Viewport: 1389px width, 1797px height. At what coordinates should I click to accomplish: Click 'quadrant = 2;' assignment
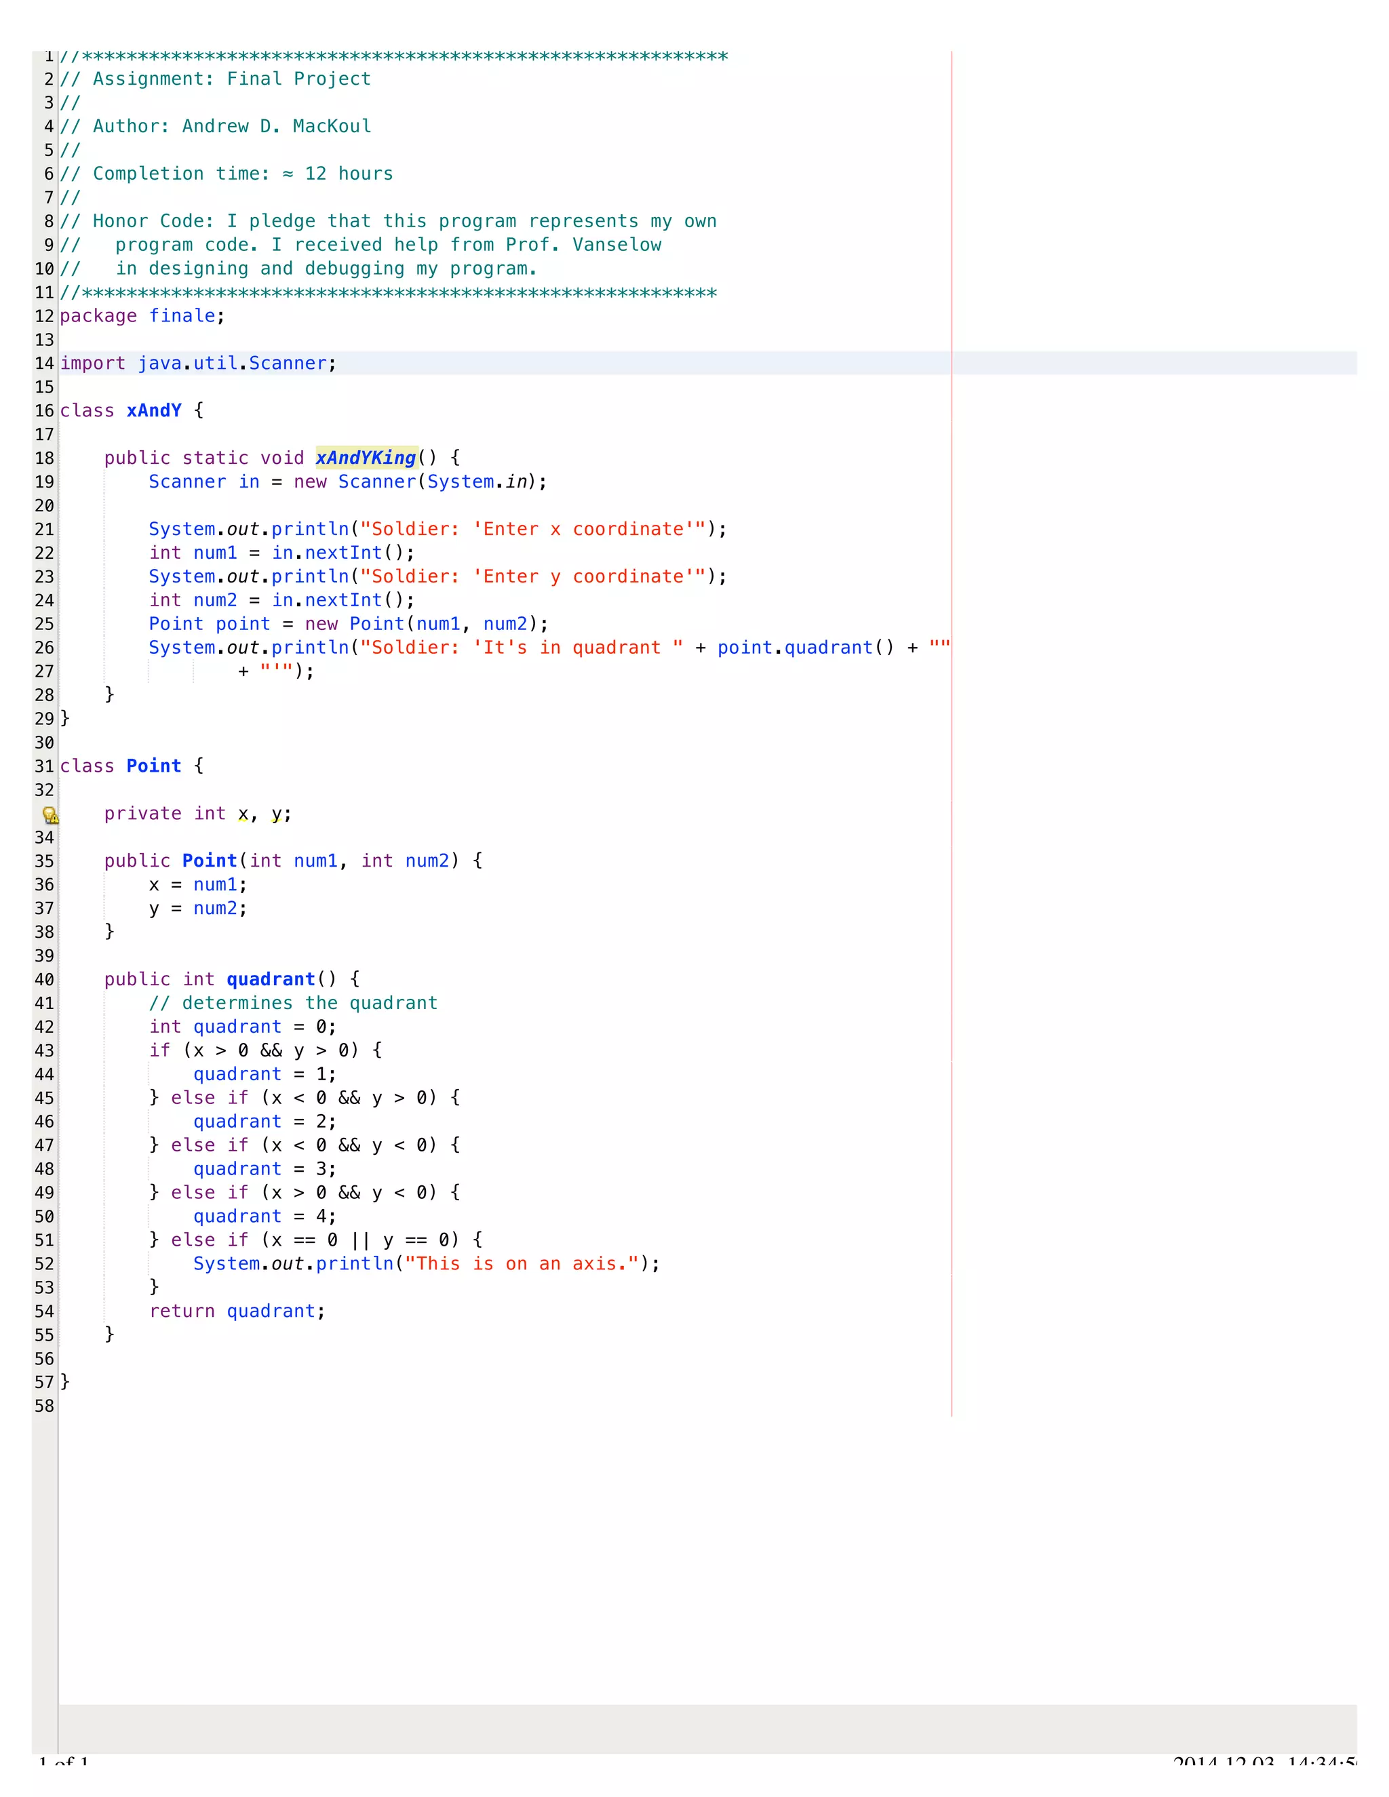click(265, 1122)
